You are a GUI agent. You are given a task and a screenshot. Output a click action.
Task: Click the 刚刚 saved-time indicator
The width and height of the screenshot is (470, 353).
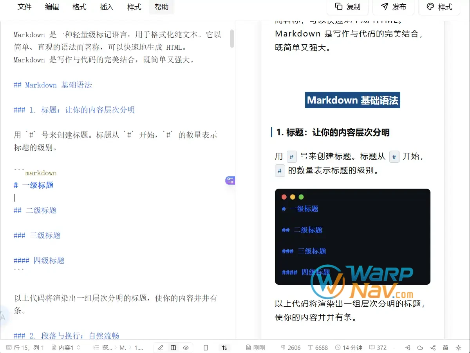256,348
